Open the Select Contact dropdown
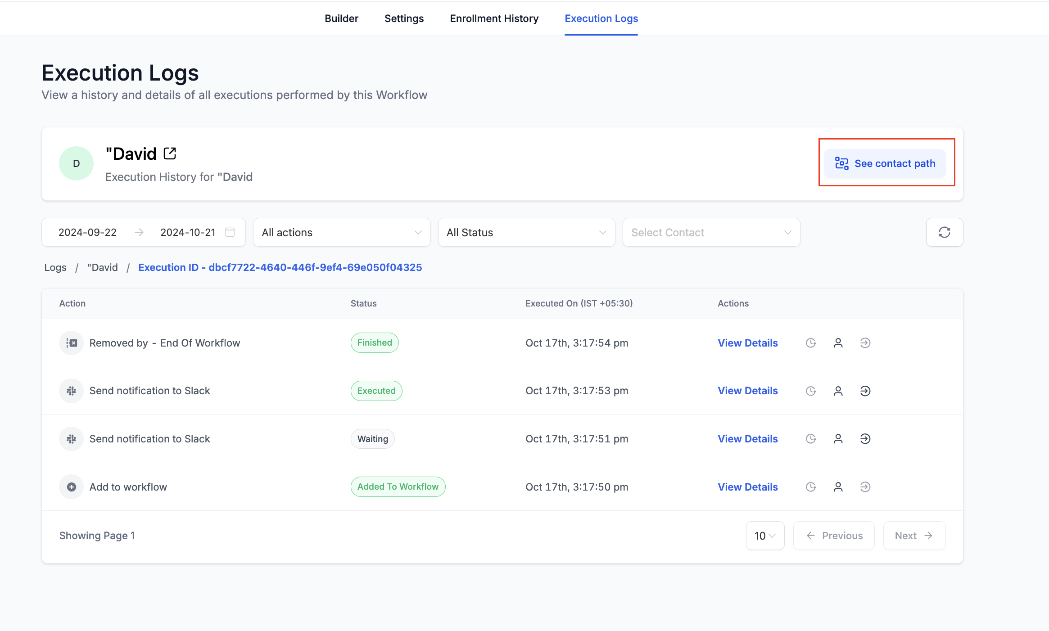This screenshot has height=631, width=1049. pyautogui.click(x=711, y=232)
